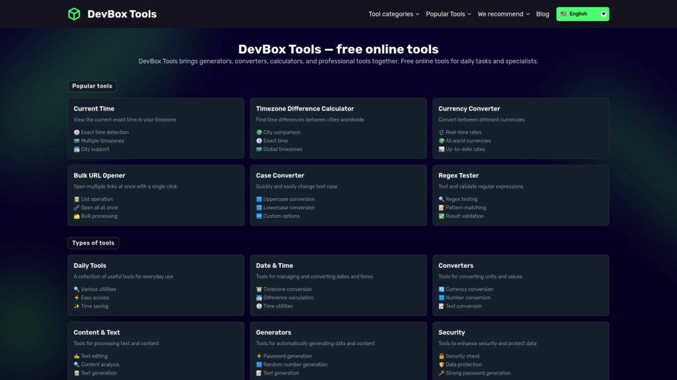Click the Popular tools badge
Screen dimensions: 677x380
pos(92,86)
